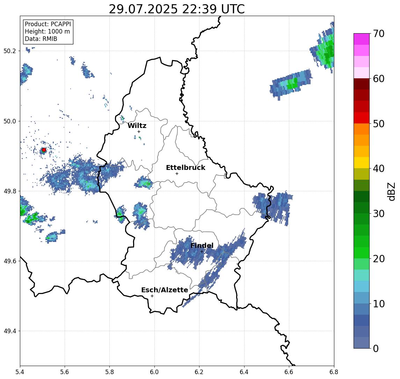The width and height of the screenshot is (400, 379).
Task: Click the latitude tick label 49.4
Action: pyautogui.click(x=10, y=331)
